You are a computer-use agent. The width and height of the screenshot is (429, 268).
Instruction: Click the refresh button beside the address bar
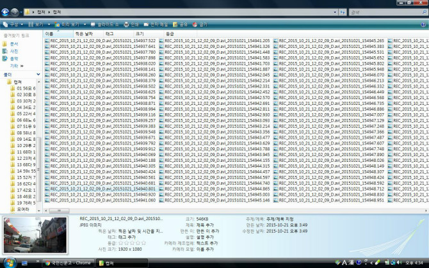point(343,12)
